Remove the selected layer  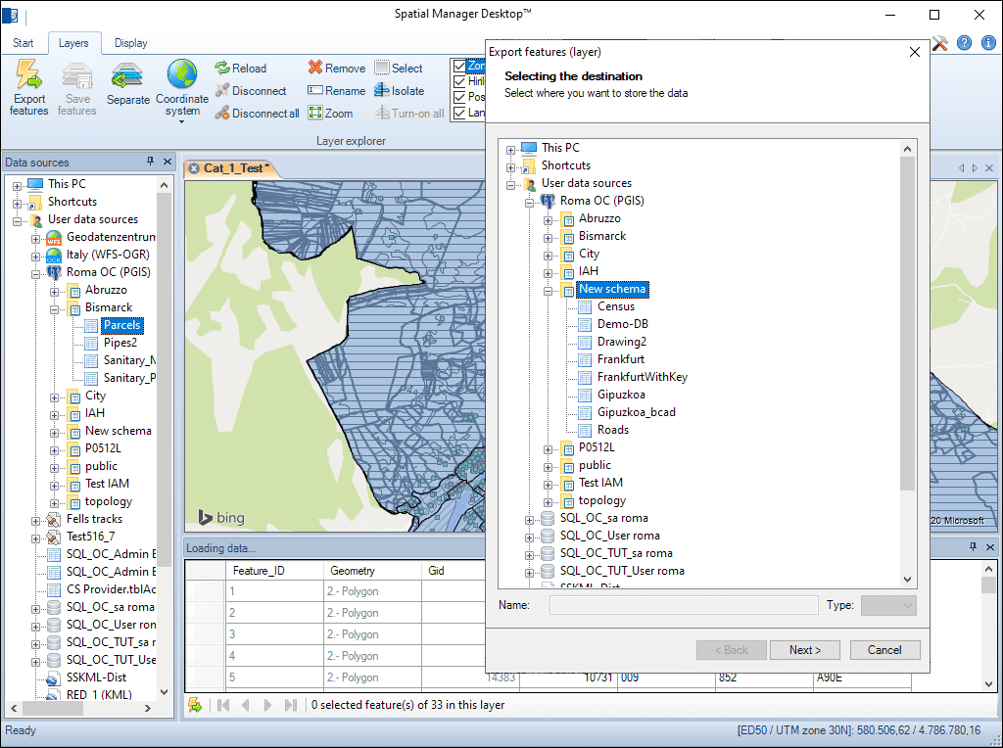[x=337, y=69]
